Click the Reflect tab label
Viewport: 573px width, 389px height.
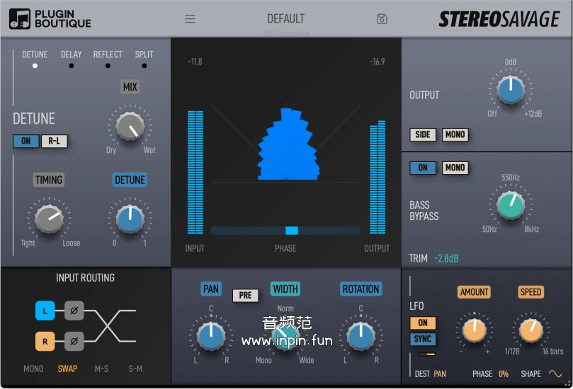click(108, 54)
